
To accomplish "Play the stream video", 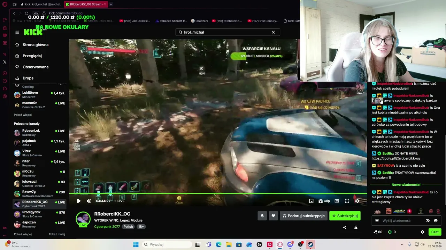I will coord(78,201).
